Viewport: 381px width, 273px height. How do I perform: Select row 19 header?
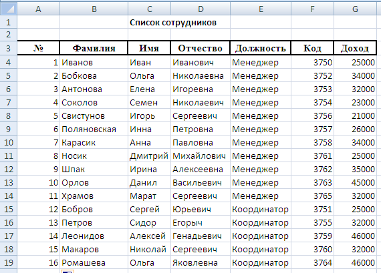[9, 262]
